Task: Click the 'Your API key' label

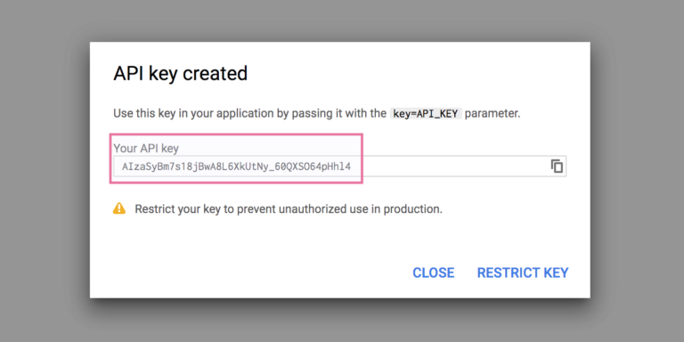Action: pyautogui.click(x=146, y=149)
